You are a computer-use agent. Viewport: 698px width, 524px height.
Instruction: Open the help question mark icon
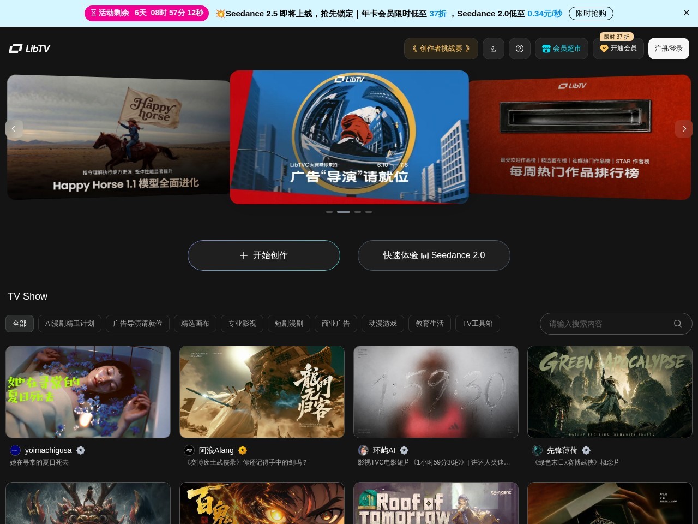pos(520,49)
